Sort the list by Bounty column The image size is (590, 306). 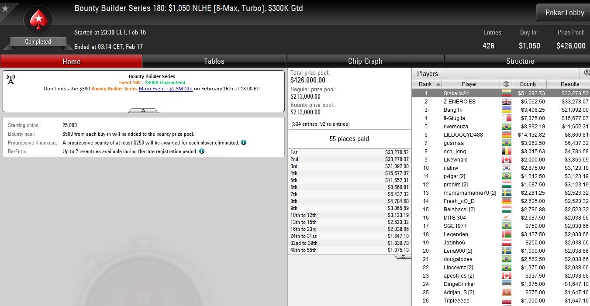pos(528,84)
